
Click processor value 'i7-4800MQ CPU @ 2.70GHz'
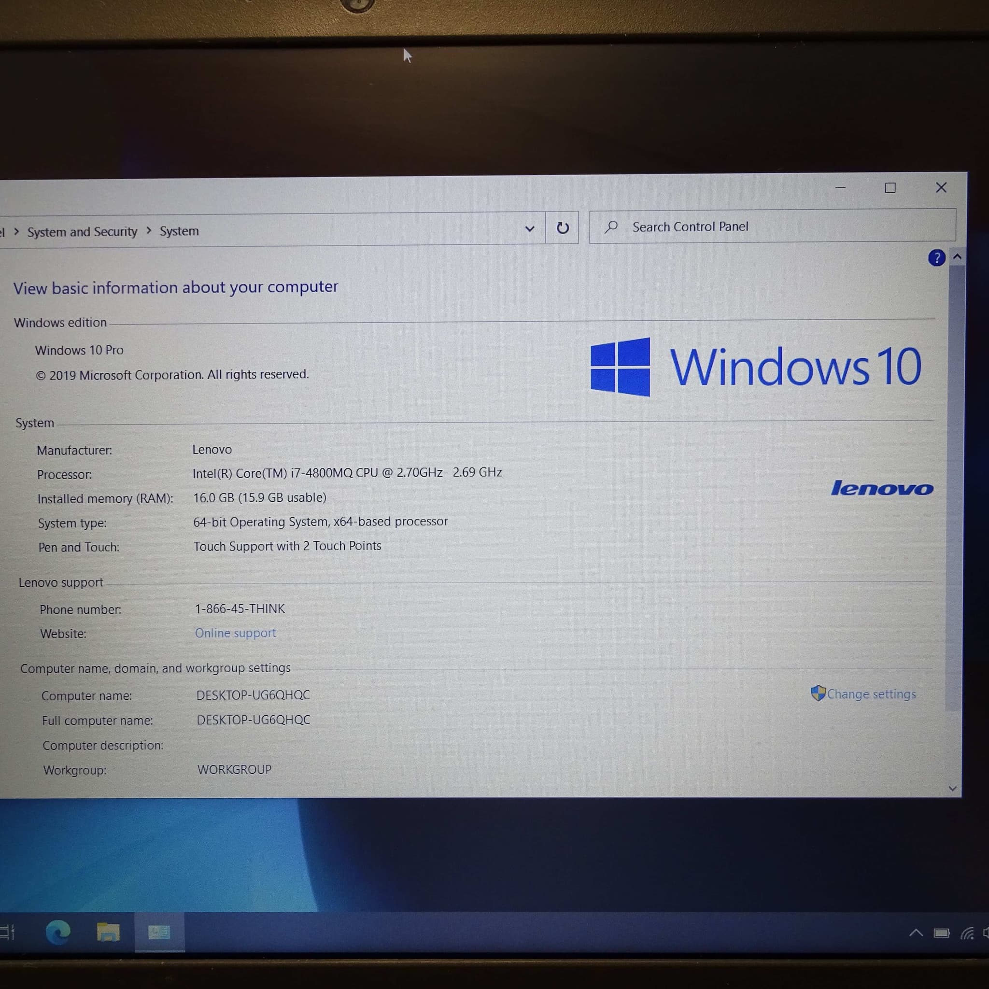pyautogui.click(x=367, y=472)
